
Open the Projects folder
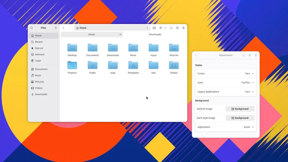[x=72, y=65]
